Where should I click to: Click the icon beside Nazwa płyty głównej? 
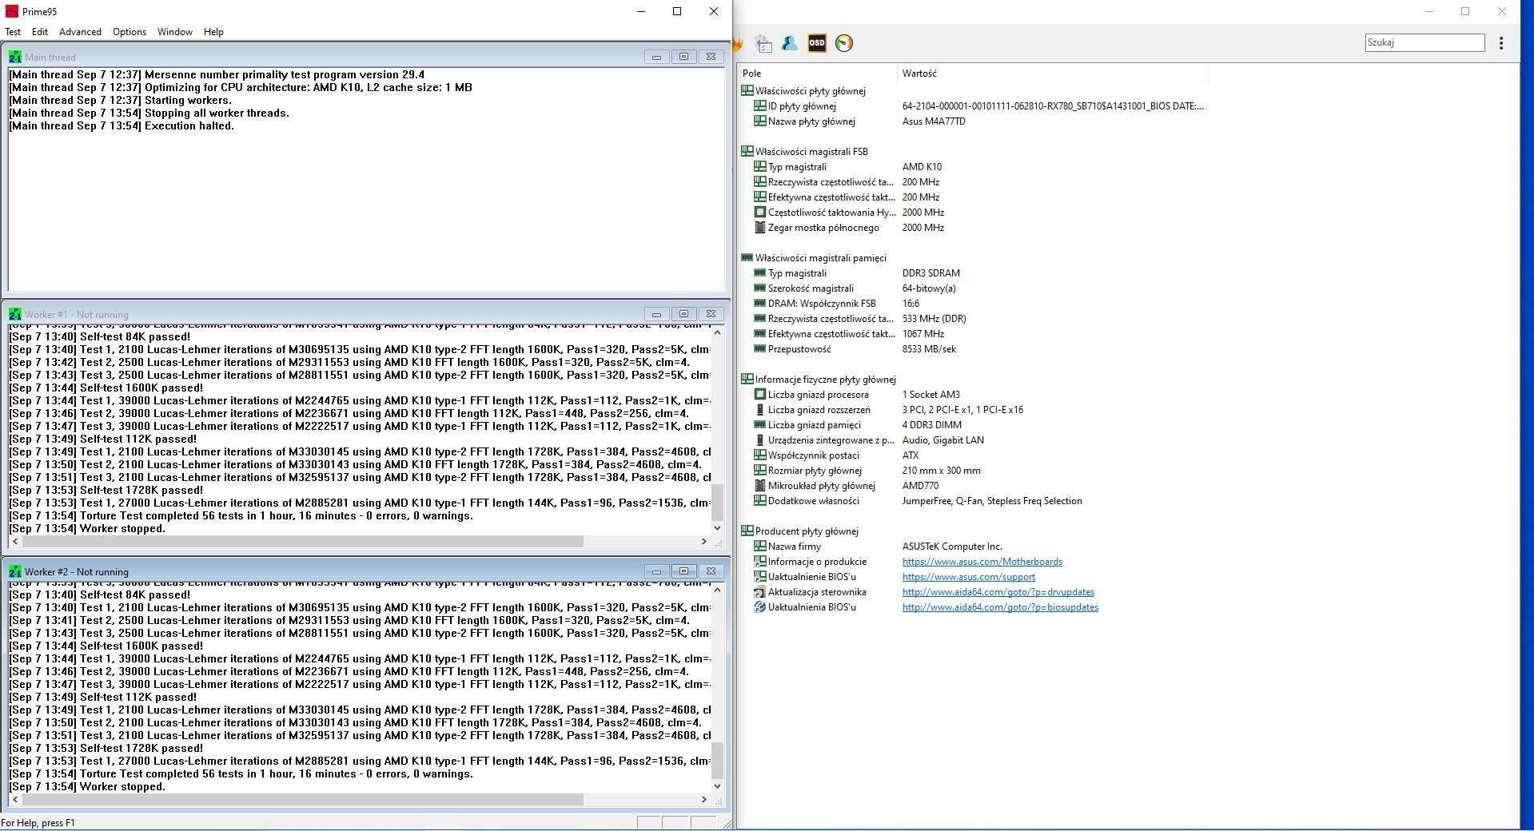tap(760, 121)
